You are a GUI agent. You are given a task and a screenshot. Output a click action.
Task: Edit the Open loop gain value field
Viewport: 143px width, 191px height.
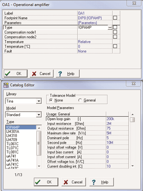click(x=117, y=119)
